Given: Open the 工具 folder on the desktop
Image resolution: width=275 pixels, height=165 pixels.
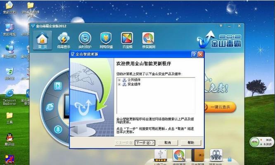Looking at the screenshot, I should (x=9, y=118).
